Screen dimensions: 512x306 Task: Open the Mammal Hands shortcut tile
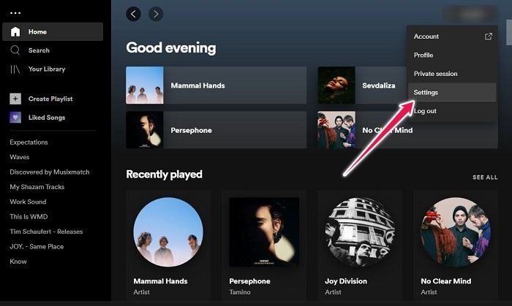click(217, 85)
